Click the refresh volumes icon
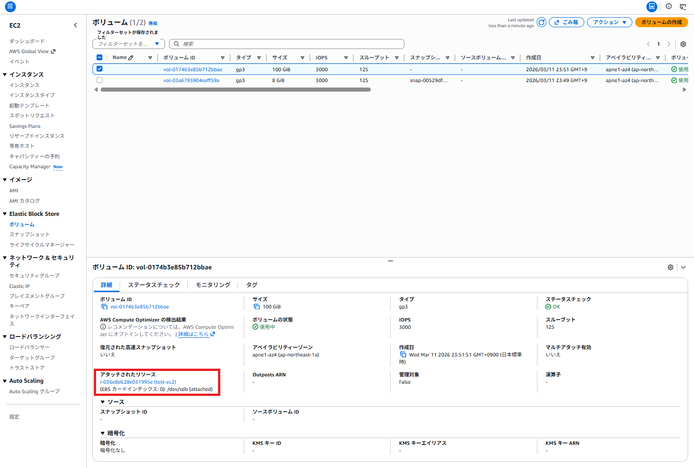Image resolution: width=694 pixels, height=468 pixels. tap(541, 22)
